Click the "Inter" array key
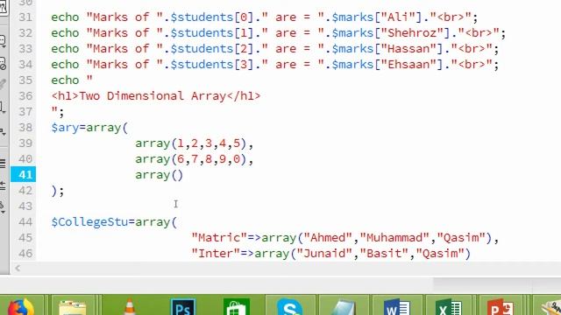The image size is (561, 315). tap(216, 253)
